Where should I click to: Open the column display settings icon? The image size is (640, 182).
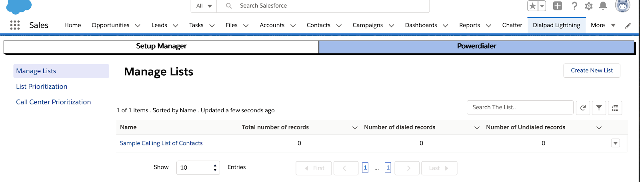pos(615,108)
